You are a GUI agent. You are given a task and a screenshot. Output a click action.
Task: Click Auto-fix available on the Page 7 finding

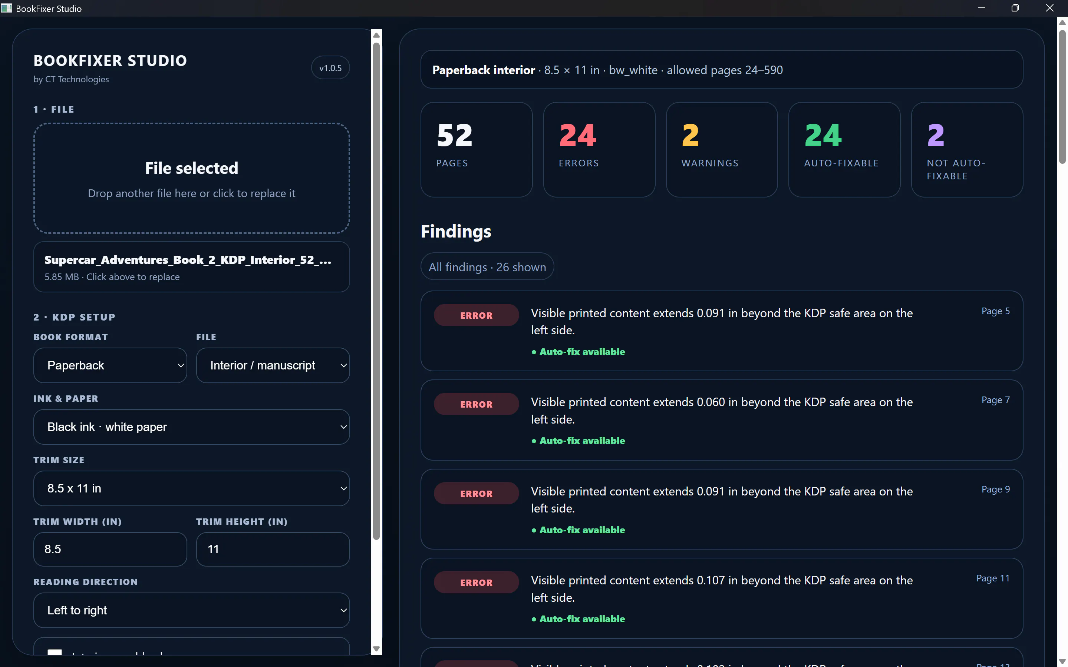(578, 441)
